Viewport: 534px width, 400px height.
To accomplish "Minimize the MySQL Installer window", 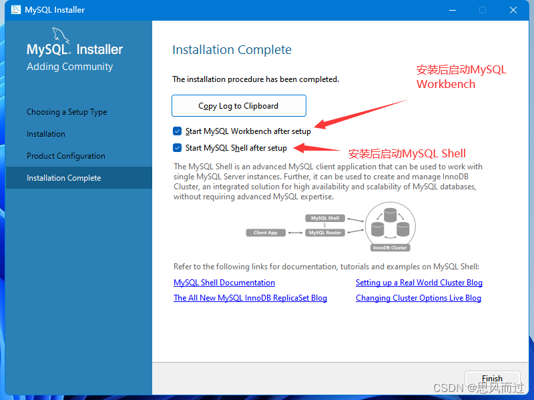I will click(x=453, y=10).
